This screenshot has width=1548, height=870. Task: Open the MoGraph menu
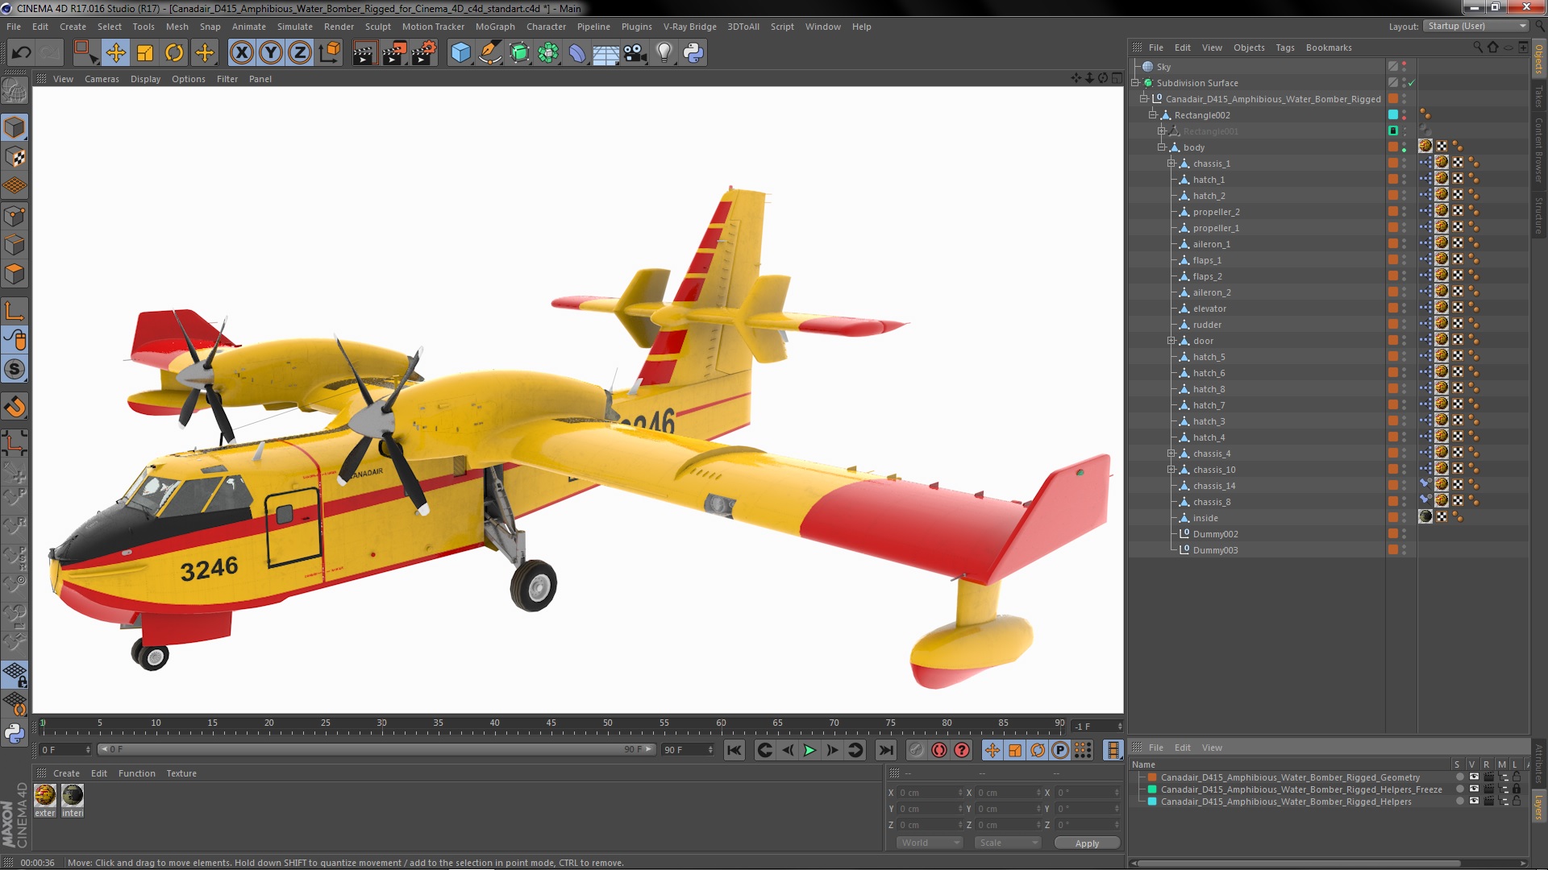click(x=495, y=27)
